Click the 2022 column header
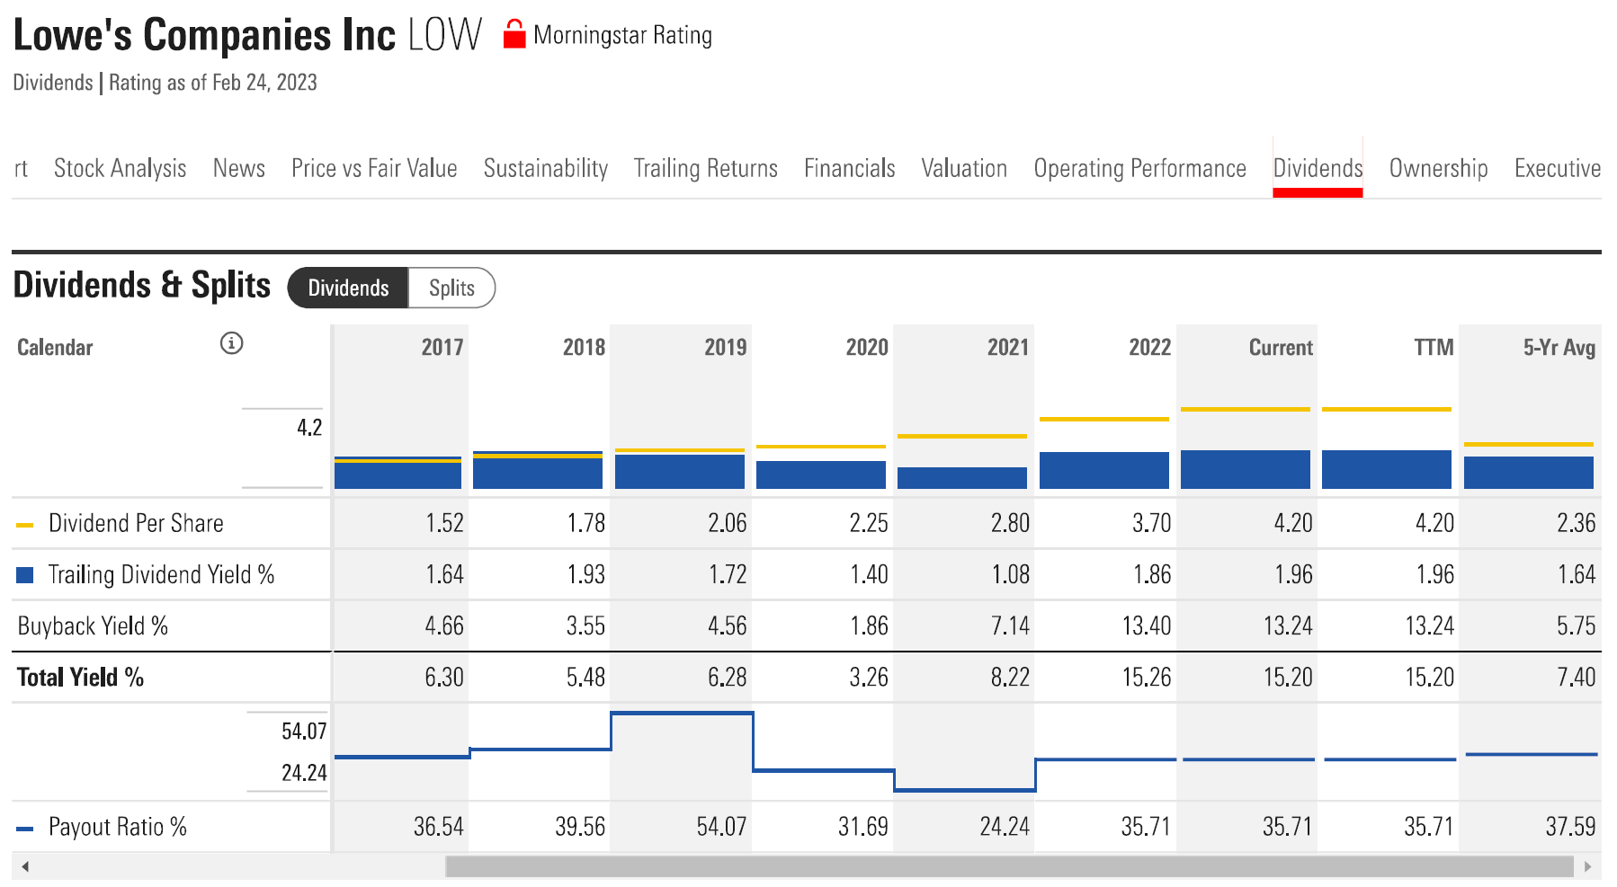Image resolution: width=1617 pixels, height=887 pixels. tap(1150, 348)
